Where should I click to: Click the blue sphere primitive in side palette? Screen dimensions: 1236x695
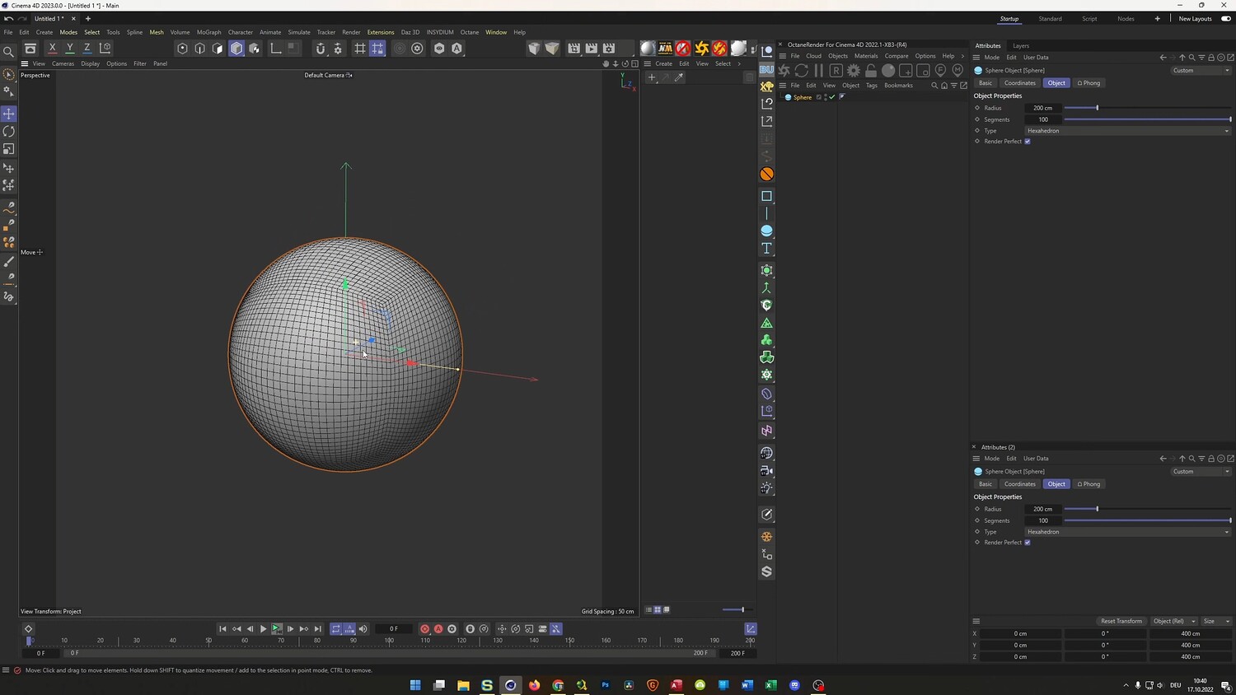pyautogui.click(x=766, y=231)
